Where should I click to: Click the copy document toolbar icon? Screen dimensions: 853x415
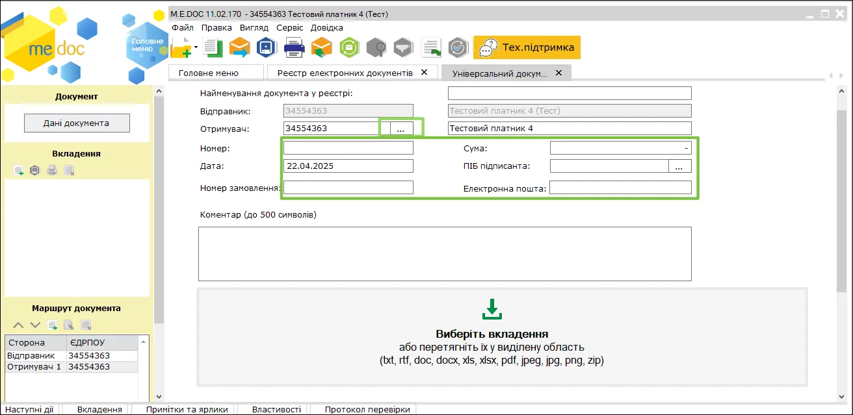pos(212,47)
